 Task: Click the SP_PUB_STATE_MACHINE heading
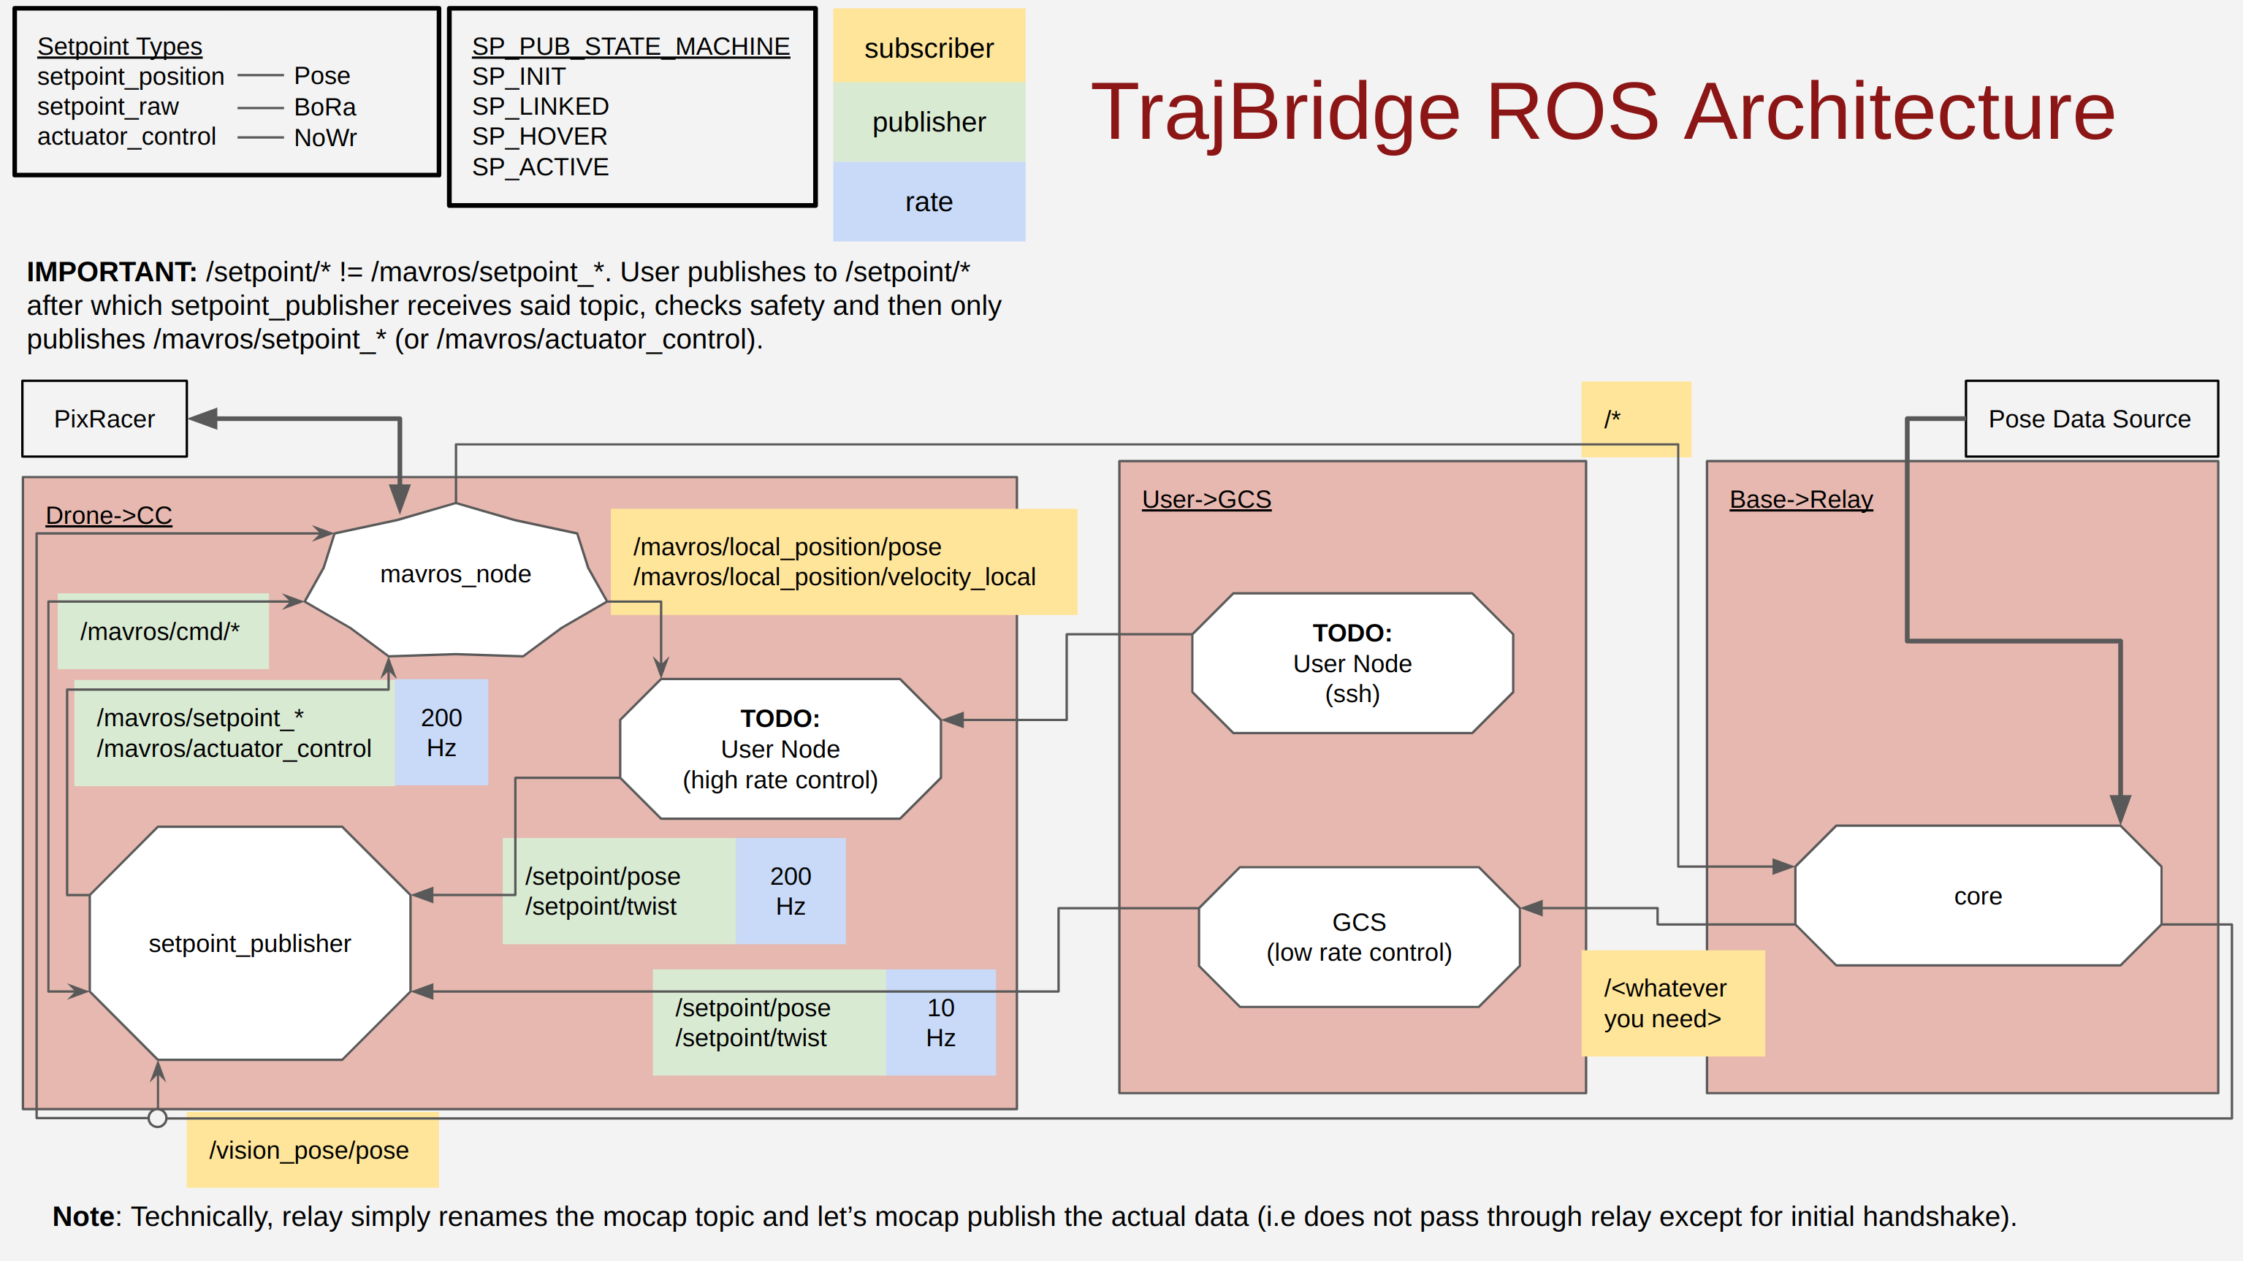pyautogui.click(x=631, y=46)
